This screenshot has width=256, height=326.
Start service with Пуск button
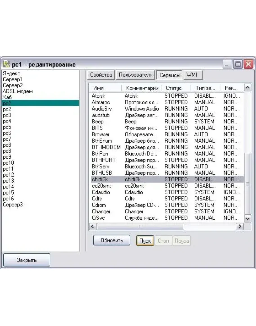pos(145,241)
